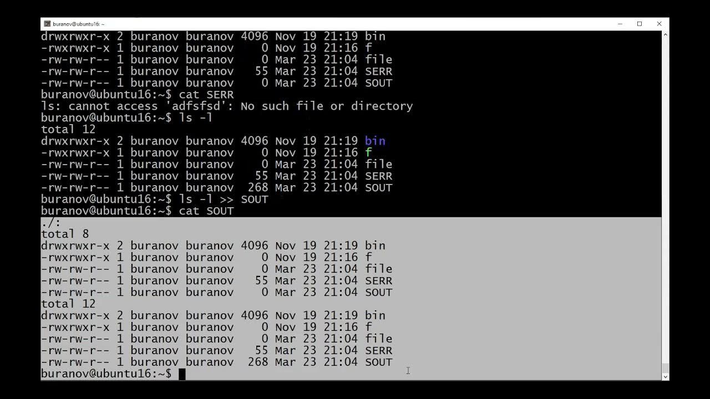This screenshot has height=399, width=710.
Task: Close the buranov@ubuntu16 terminal window
Action: (x=659, y=24)
